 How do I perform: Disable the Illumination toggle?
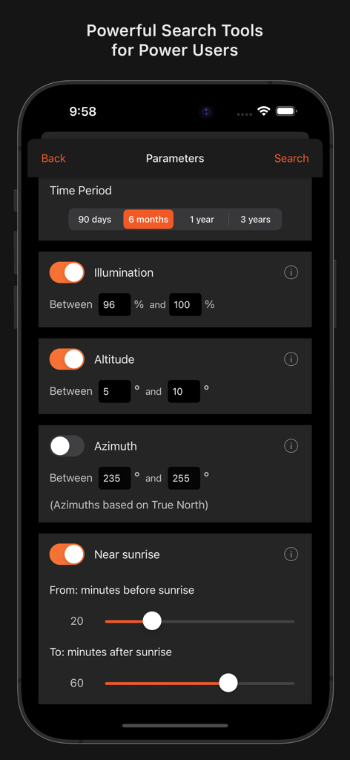67,272
